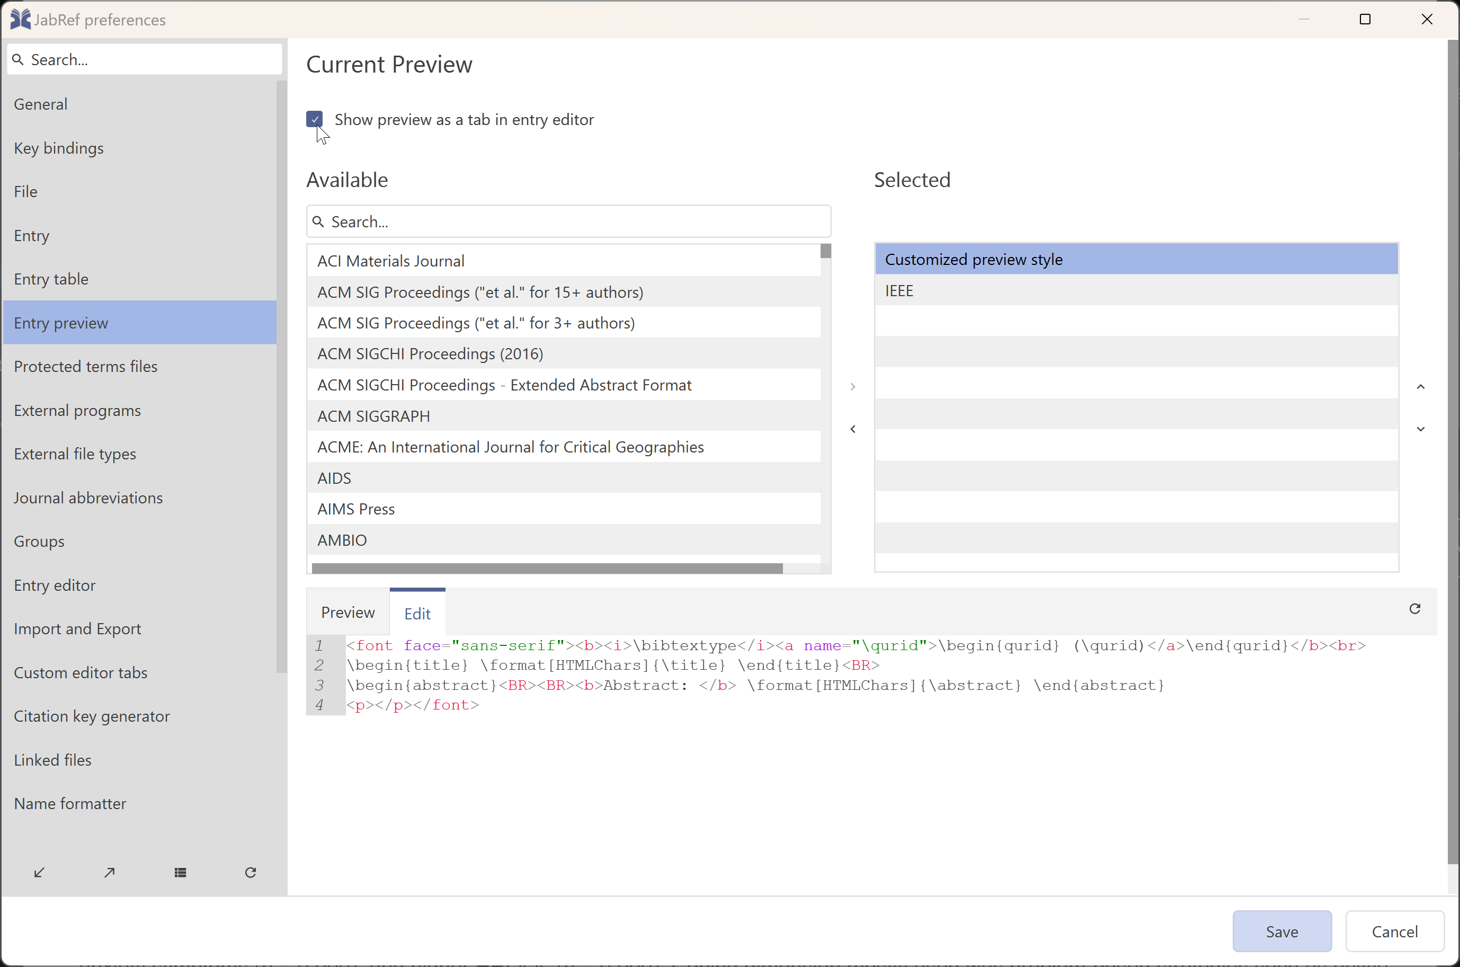The width and height of the screenshot is (1460, 967).
Task: Open Groups preferences section
Action: click(140, 542)
